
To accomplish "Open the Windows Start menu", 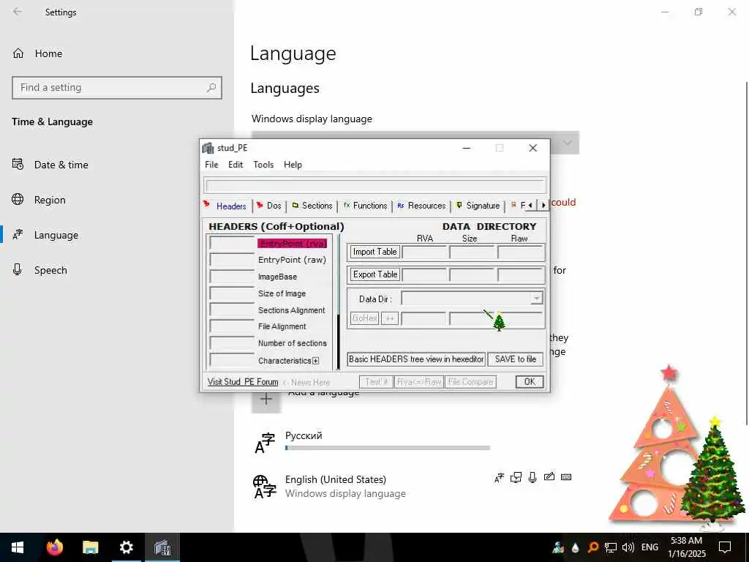I will (18, 547).
